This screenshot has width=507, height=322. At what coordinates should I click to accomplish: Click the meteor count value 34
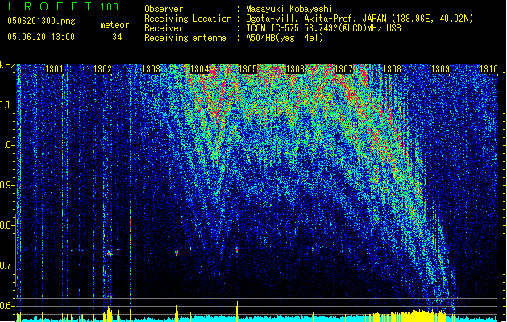[x=117, y=37]
